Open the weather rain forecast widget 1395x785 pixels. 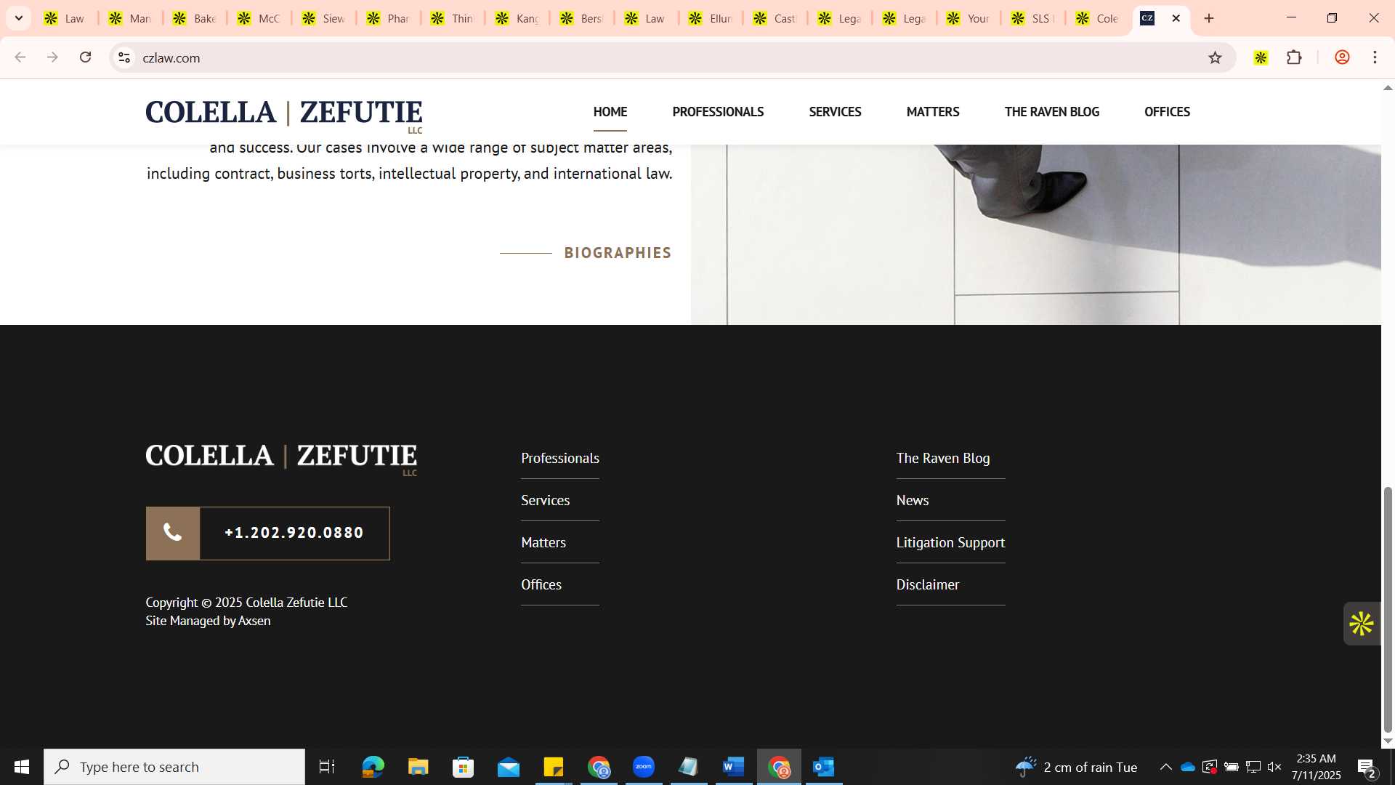1077,767
